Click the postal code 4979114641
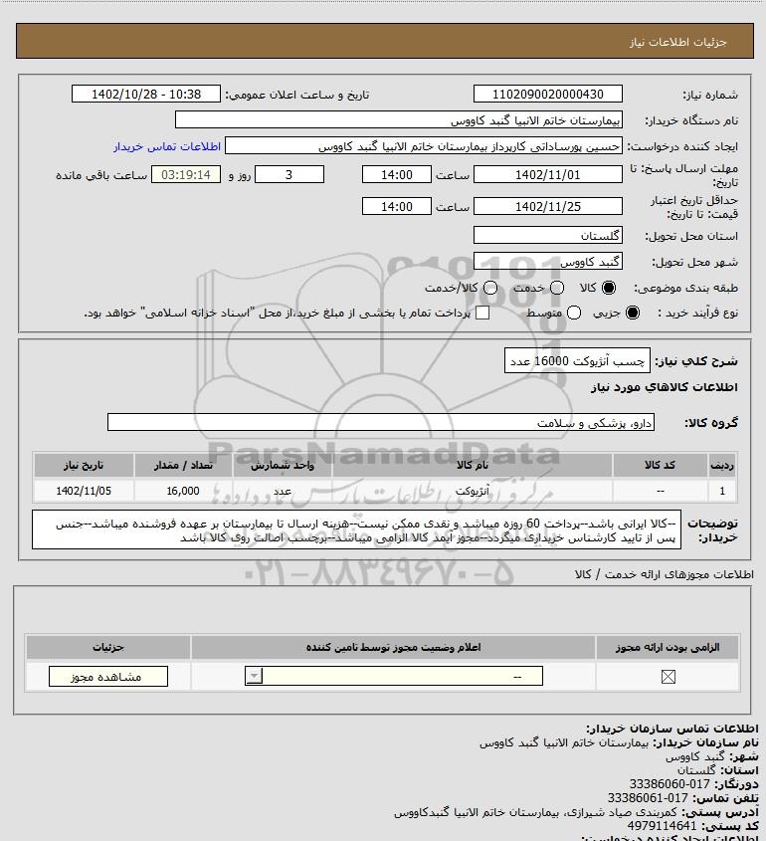The height and width of the screenshot is (841, 766). click(x=662, y=826)
